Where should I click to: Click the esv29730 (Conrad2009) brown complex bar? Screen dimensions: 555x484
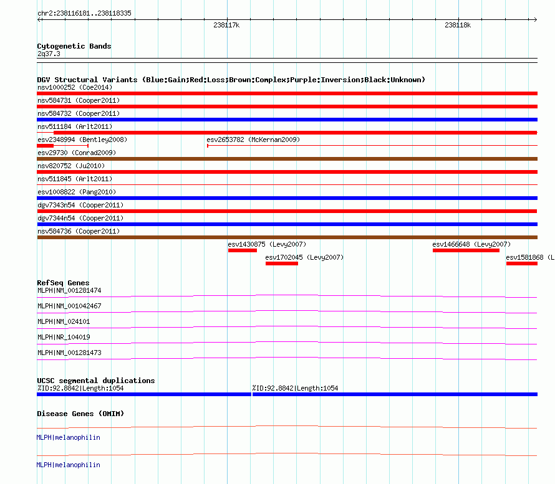(287, 159)
